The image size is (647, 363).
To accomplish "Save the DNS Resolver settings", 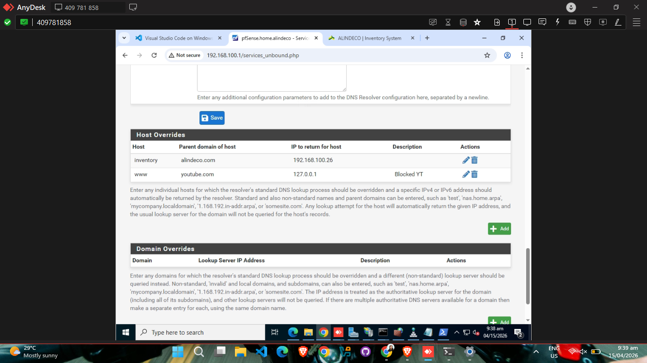I will point(212,118).
